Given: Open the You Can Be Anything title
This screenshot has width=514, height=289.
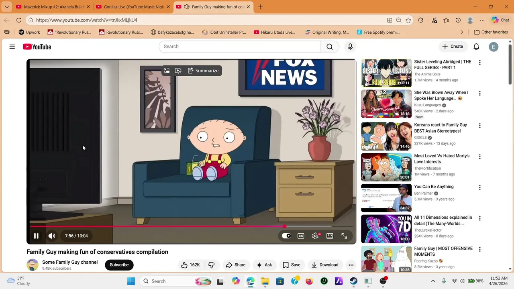Looking at the screenshot, I should click(x=434, y=187).
